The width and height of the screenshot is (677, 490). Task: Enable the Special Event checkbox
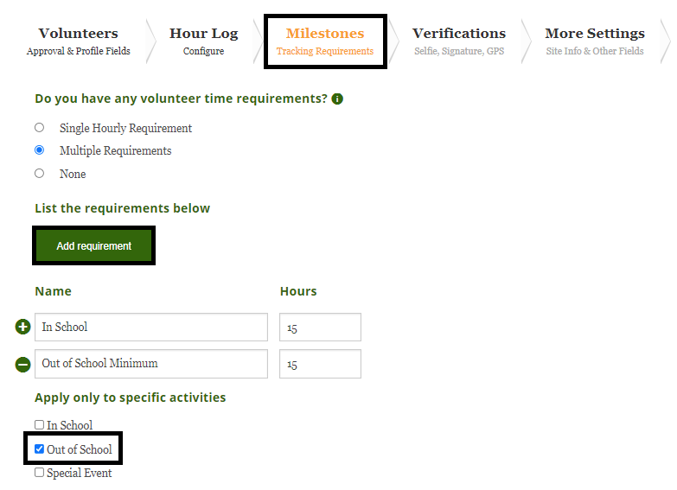39,473
